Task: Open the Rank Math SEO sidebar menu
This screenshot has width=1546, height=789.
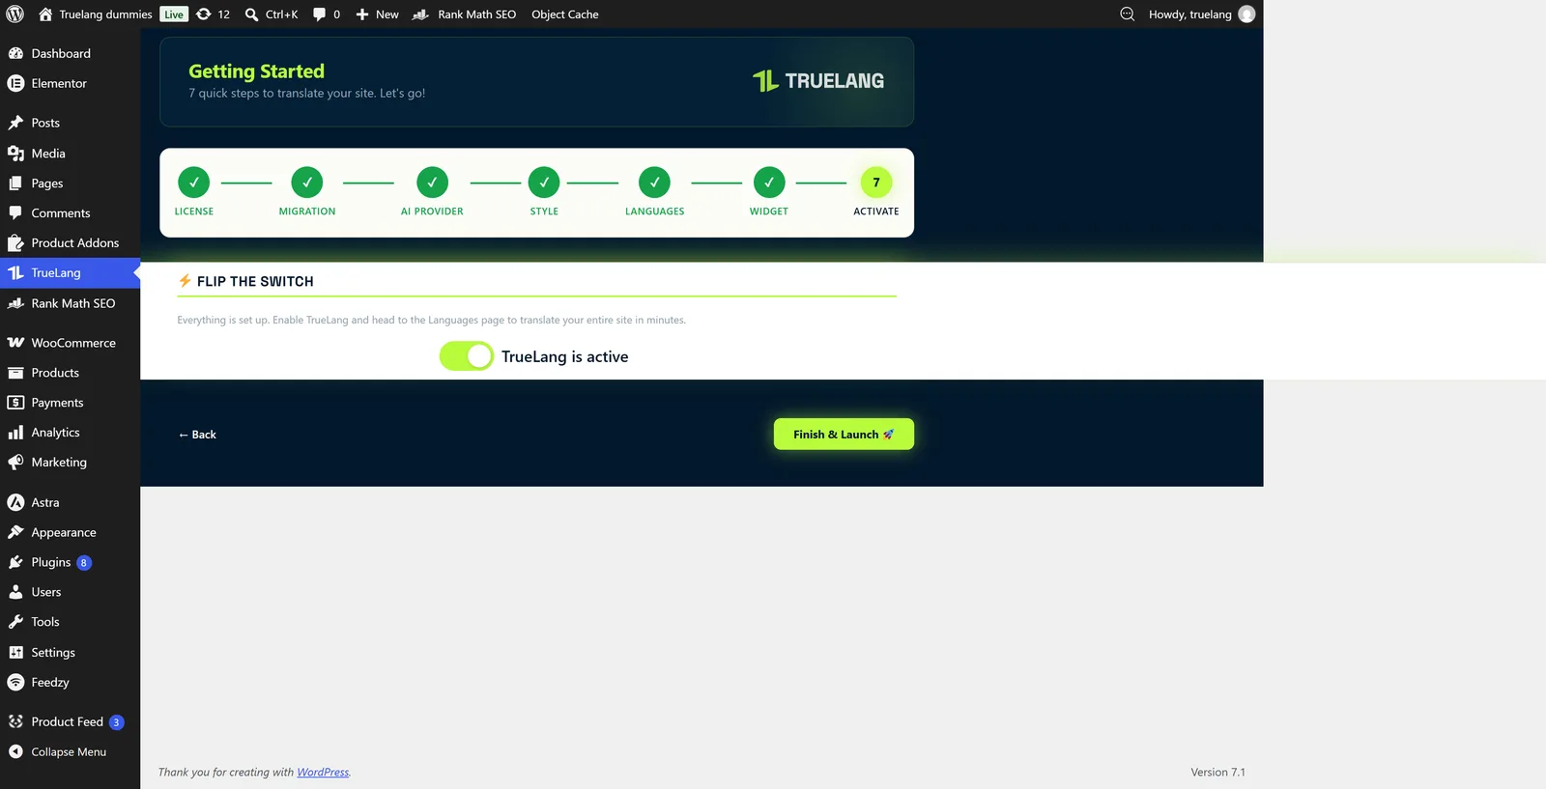Action: tap(70, 303)
